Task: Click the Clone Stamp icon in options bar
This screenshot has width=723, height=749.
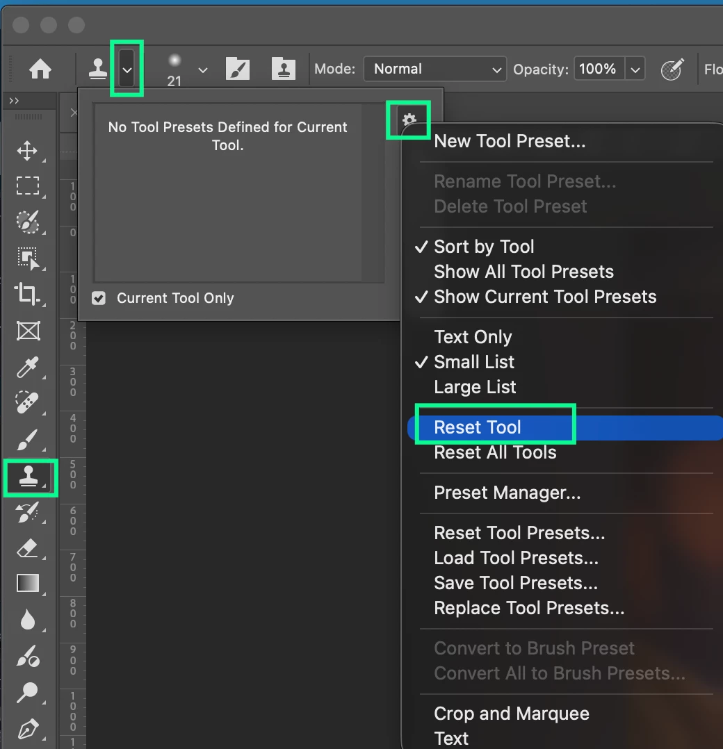Action: [x=98, y=69]
